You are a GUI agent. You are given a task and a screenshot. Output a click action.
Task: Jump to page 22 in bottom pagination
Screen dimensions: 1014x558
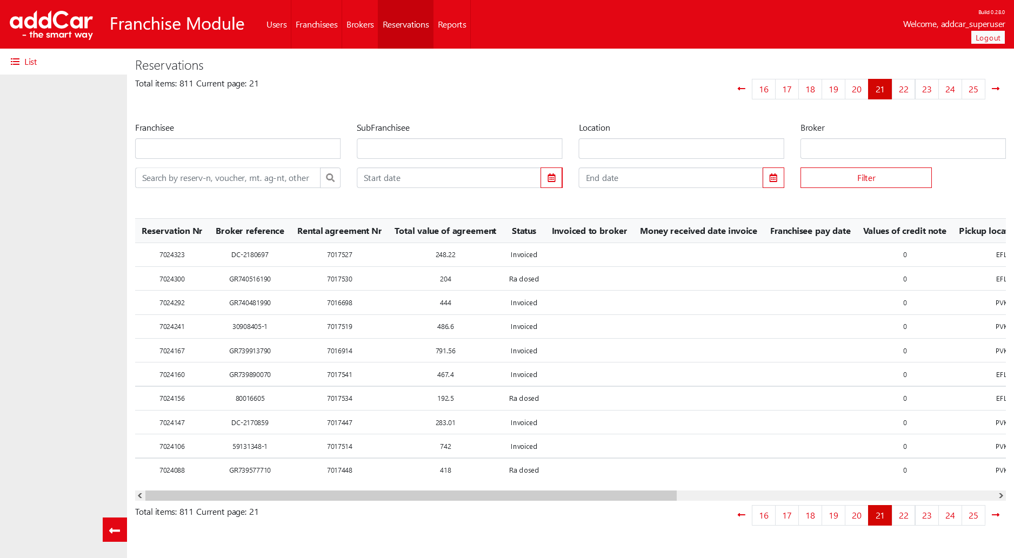[x=904, y=515]
